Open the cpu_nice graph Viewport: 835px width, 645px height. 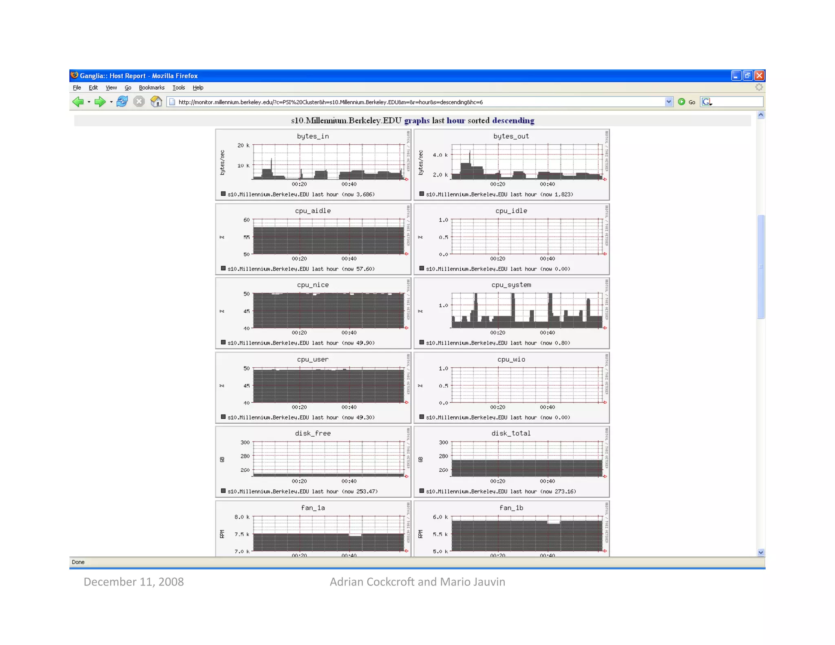313,313
